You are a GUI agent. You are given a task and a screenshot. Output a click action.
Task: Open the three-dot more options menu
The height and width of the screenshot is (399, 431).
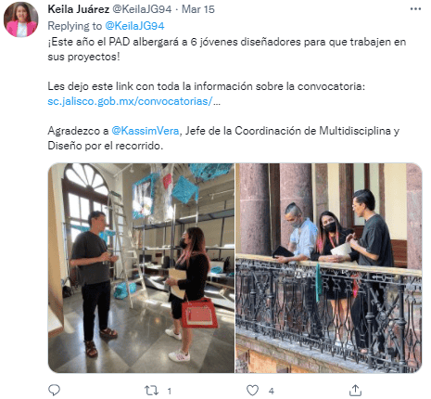[415, 9]
